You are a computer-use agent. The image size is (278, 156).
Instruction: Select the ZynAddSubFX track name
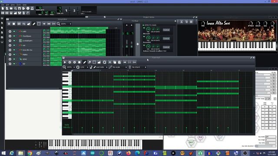(27, 41)
